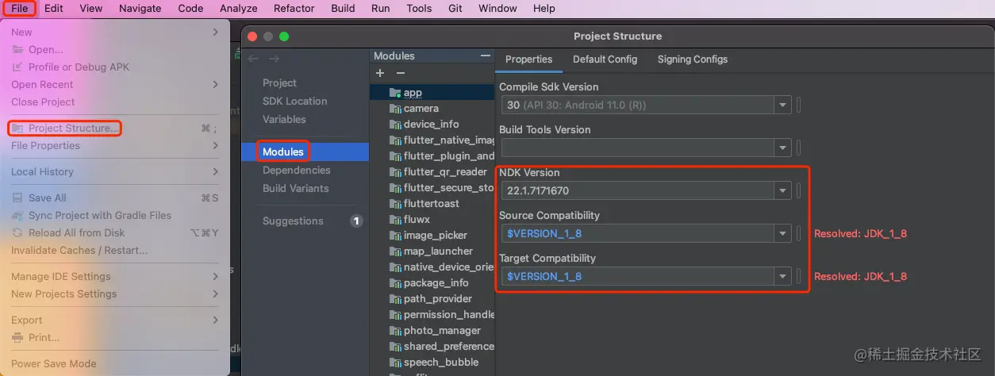Expand the NDK Version dropdown
Screen dimensions: 995x376
783,190
